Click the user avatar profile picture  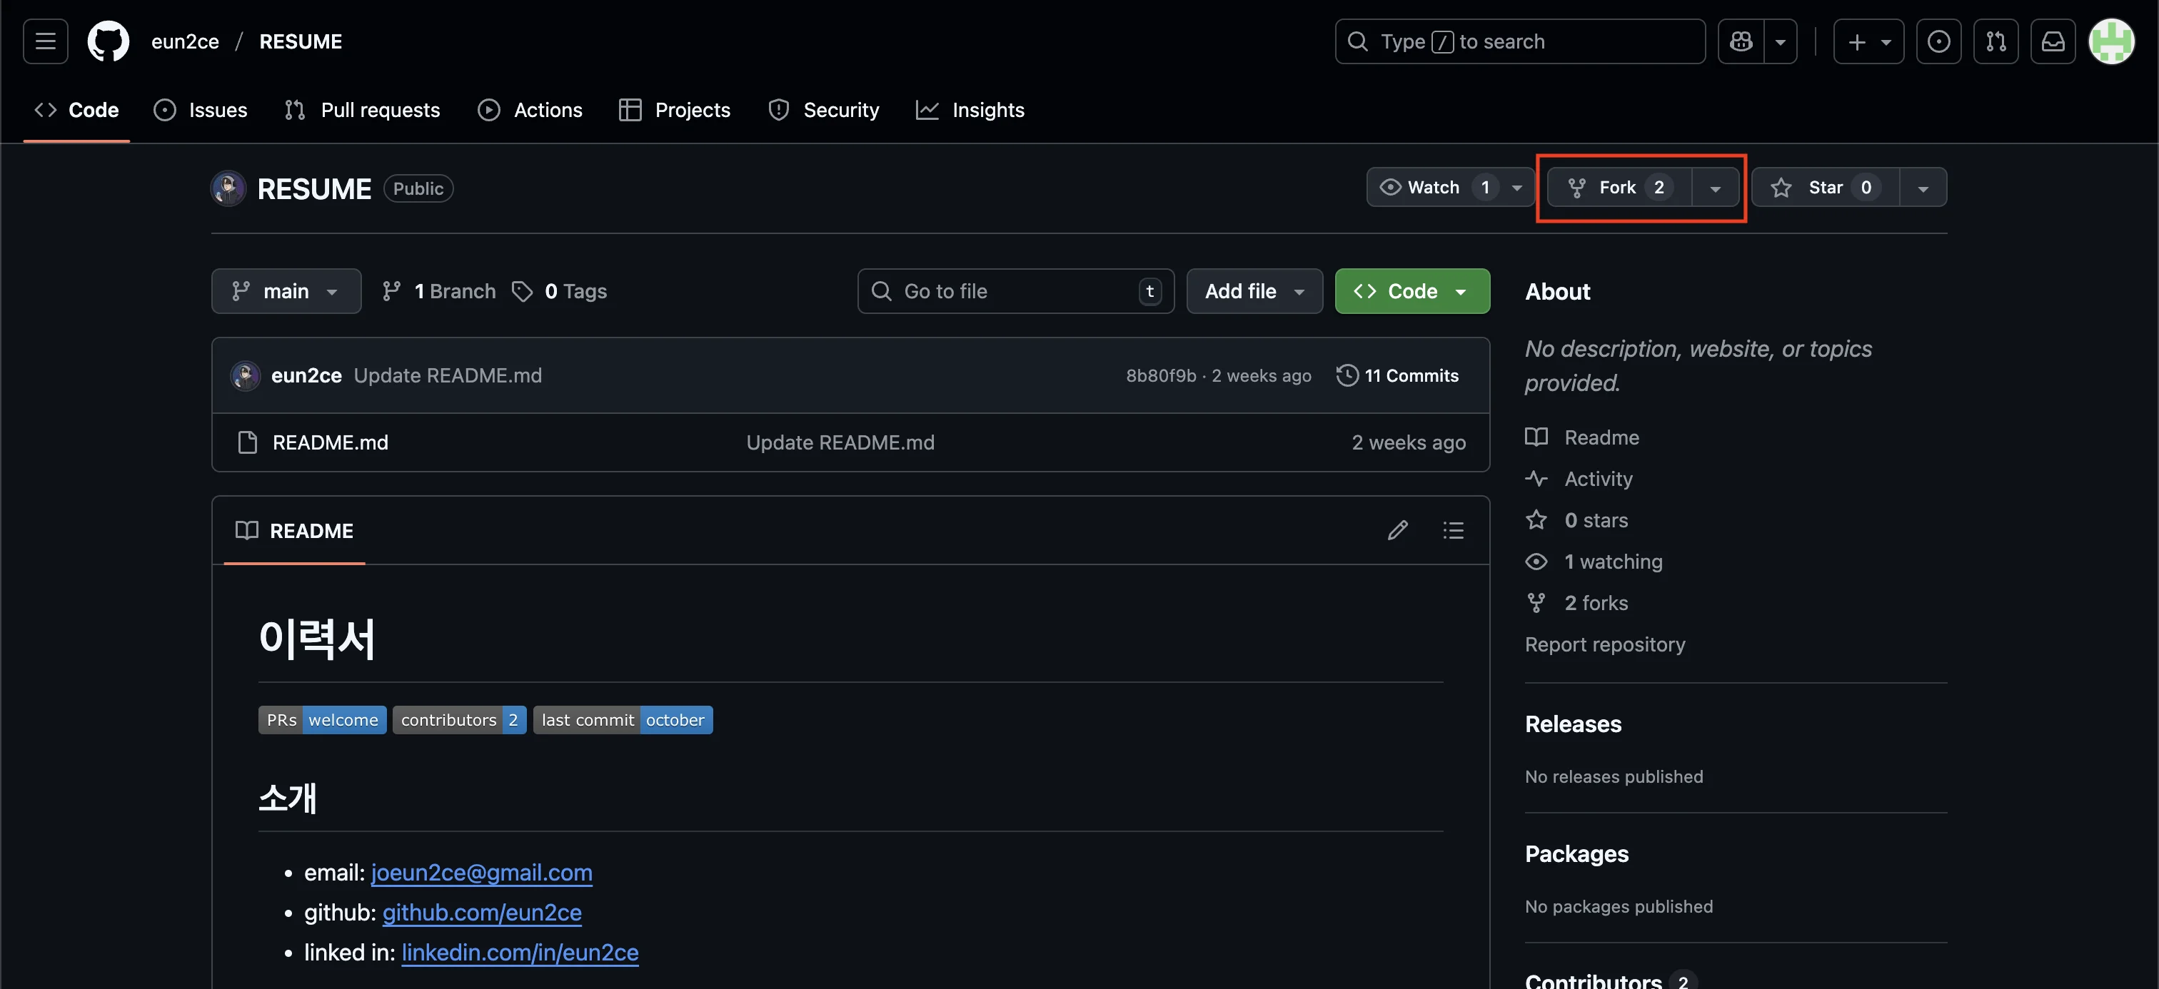click(x=2110, y=41)
